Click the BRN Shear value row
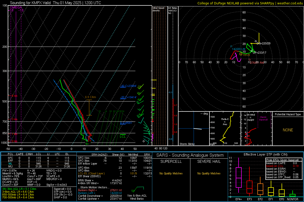Viewport: 304px width, 202px height. (x=100, y=180)
